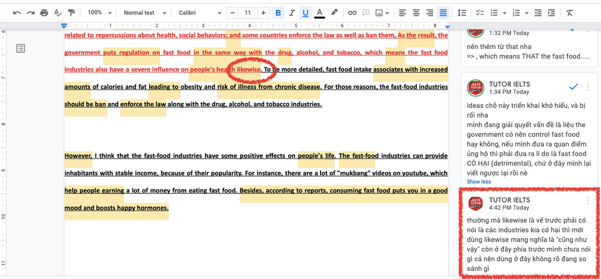Insert a link

pos(353,12)
